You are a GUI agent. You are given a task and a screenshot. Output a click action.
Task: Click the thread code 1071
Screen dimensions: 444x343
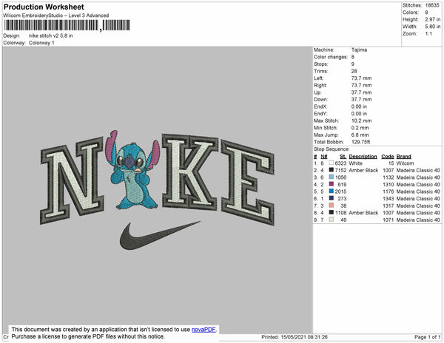click(x=388, y=220)
